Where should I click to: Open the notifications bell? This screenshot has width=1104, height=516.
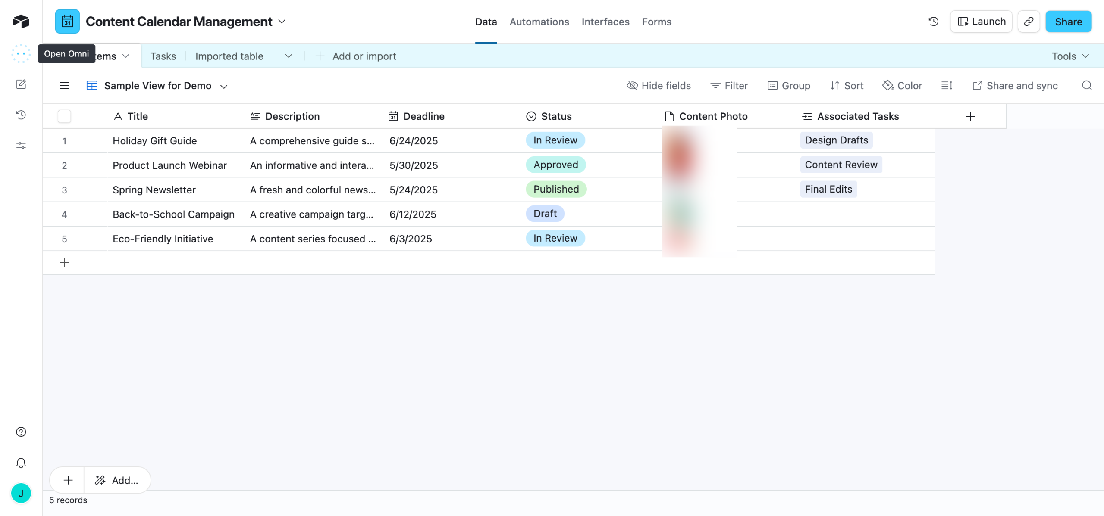coord(21,463)
